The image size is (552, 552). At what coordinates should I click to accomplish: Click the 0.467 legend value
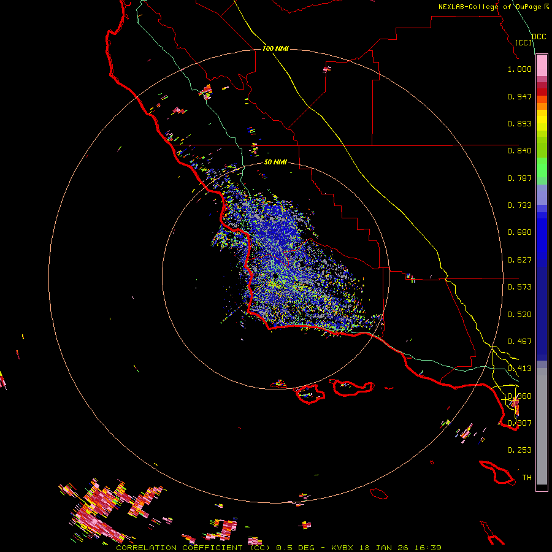click(519, 342)
